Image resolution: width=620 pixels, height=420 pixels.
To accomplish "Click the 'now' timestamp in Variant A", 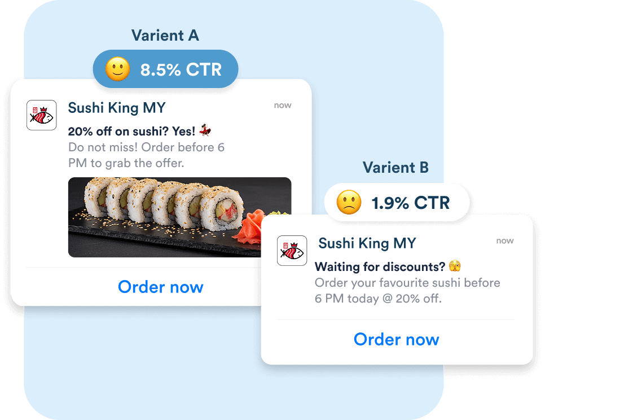I will (283, 105).
